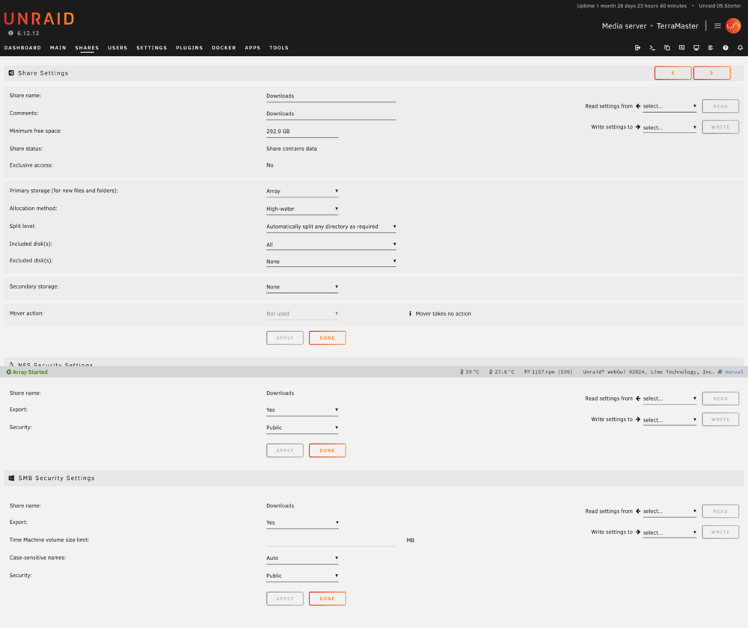
Task: Click the 'Share contains data' status text
Action: [x=292, y=149]
